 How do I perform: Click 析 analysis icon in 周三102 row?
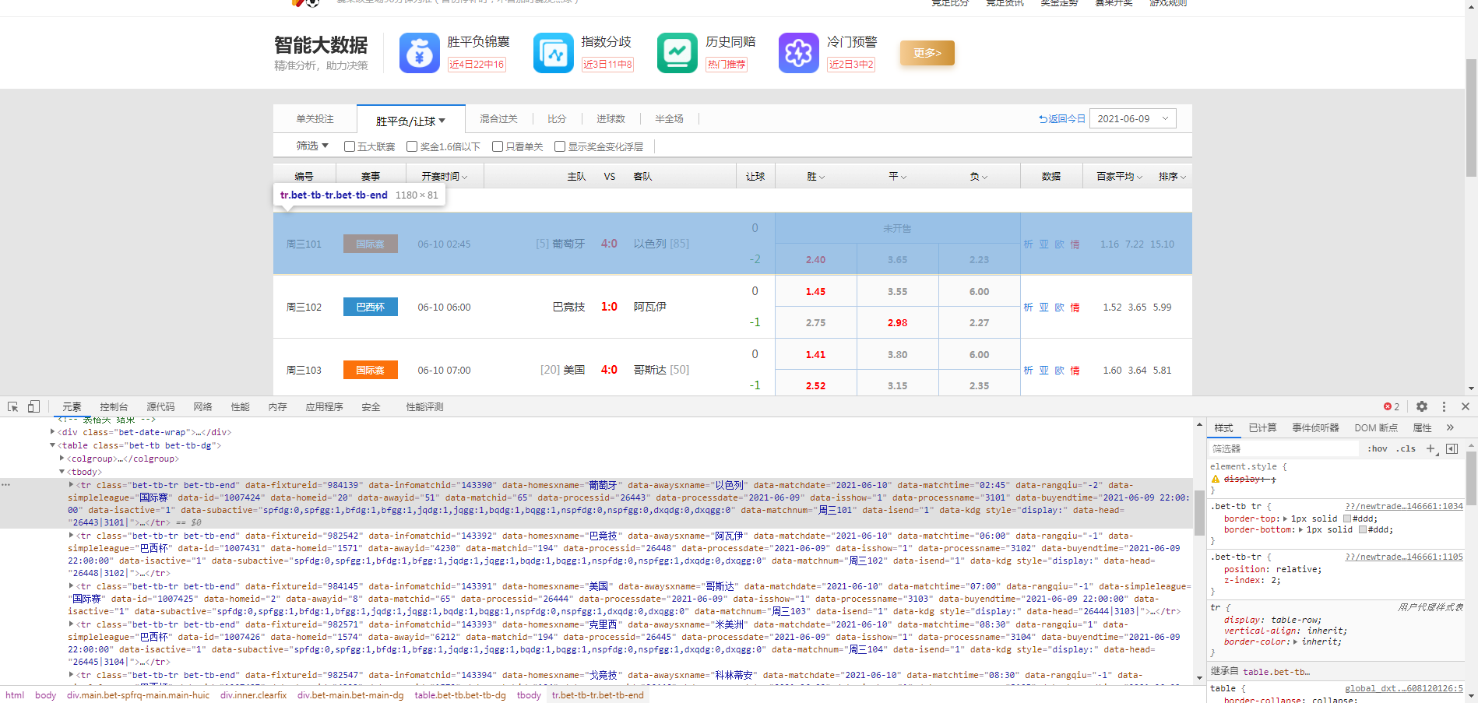[1028, 307]
